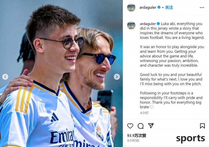The width and height of the screenshot is (209, 147).
Task: Click header profile avatar of ardaguler
Action: (x=131, y=8)
